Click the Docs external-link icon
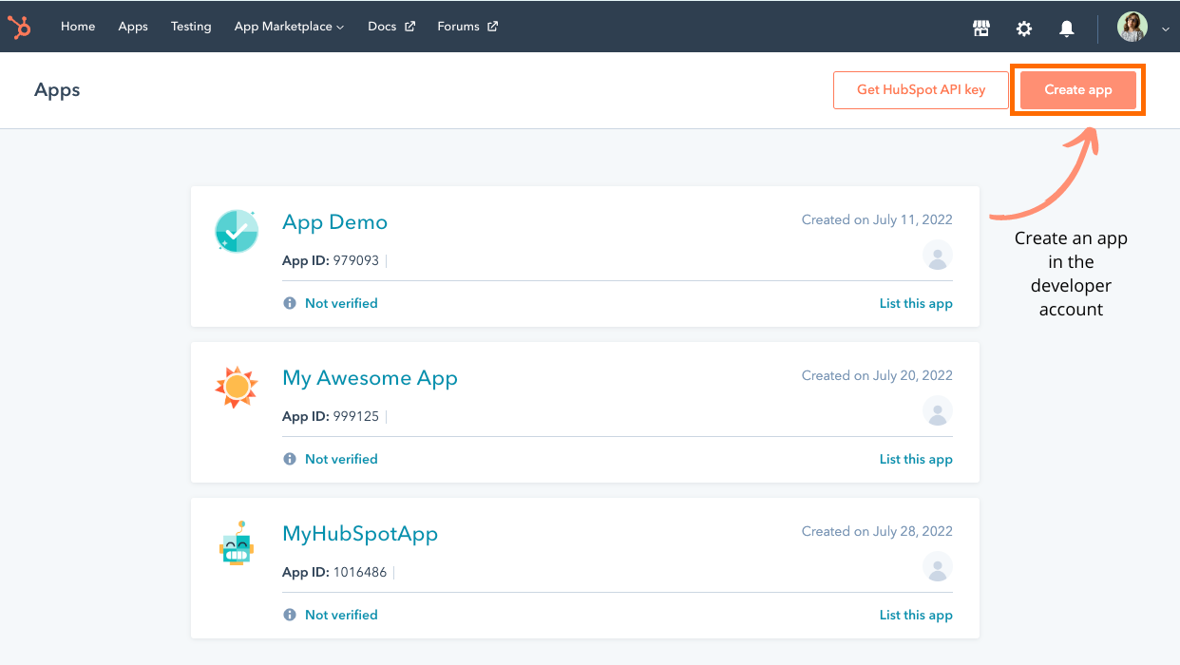 click(412, 26)
